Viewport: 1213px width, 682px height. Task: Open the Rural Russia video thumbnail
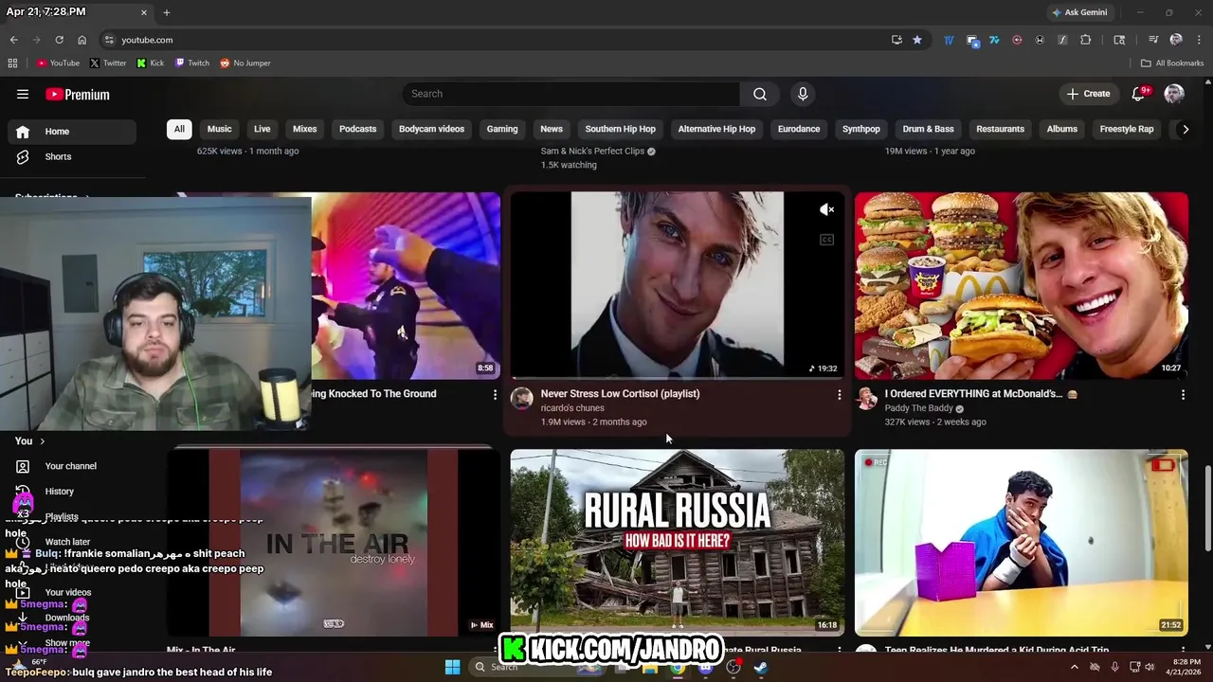pos(678,542)
